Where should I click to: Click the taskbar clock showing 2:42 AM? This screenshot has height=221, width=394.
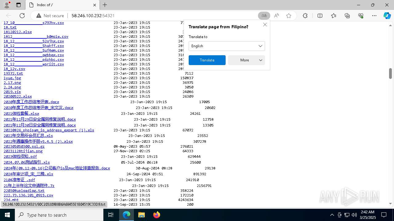[368, 215]
